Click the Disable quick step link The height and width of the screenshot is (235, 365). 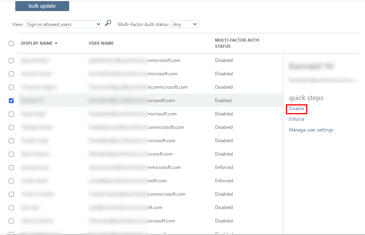pos(297,109)
